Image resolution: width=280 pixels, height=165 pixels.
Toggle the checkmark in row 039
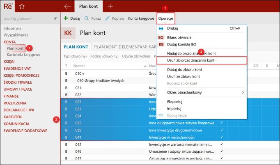222,130
